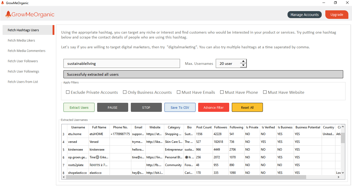
Task: Start extraction with Extract Users button
Action: (79, 107)
